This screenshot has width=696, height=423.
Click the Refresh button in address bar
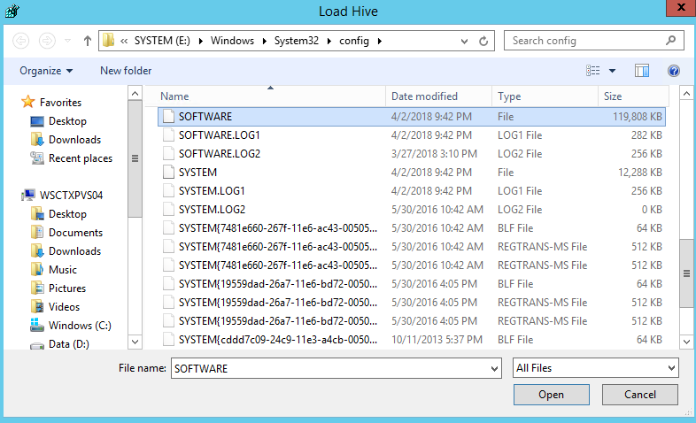click(x=484, y=41)
